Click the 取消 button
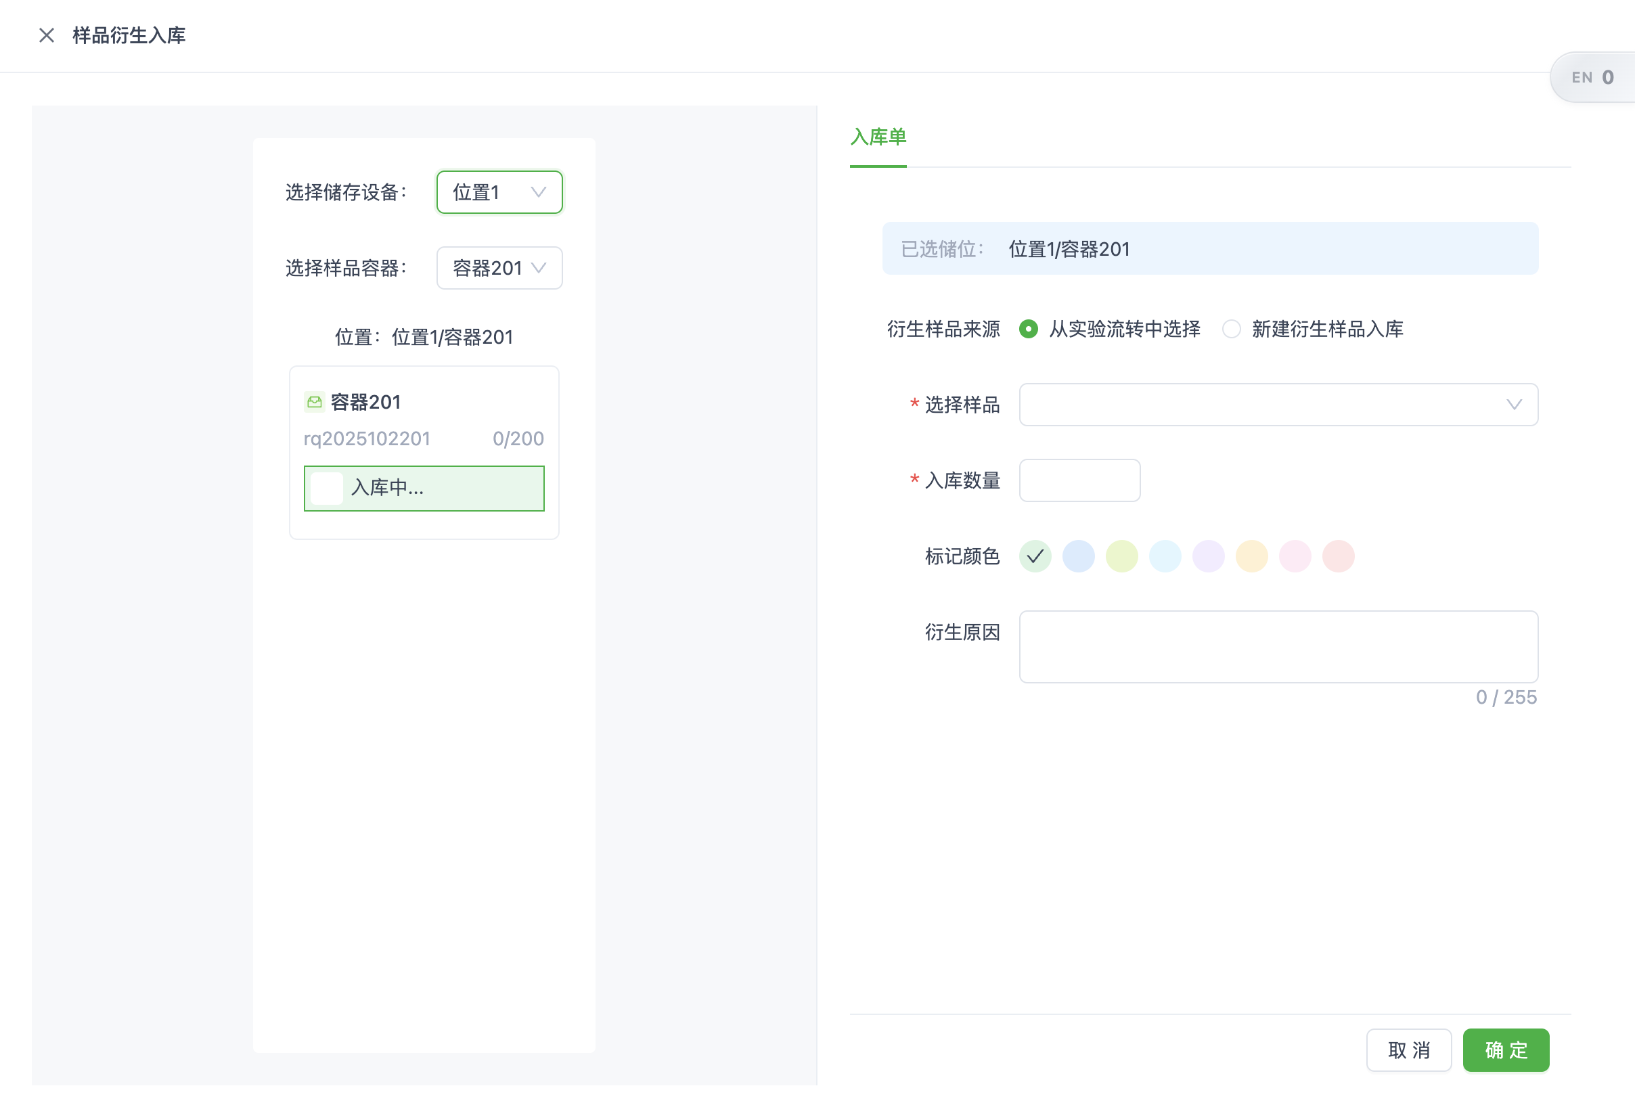The height and width of the screenshot is (1107, 1635). click(x=1408, y=1049)
